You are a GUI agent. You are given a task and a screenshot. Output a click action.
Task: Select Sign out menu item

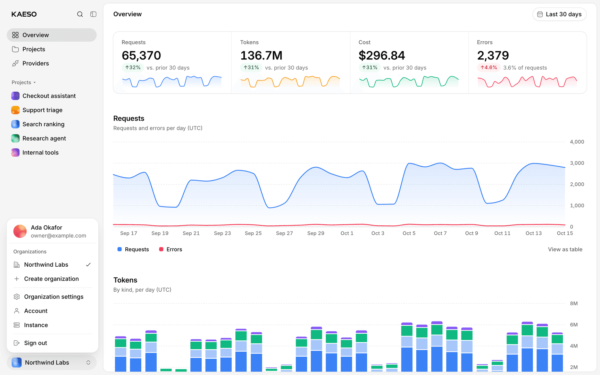click(52, 343)
